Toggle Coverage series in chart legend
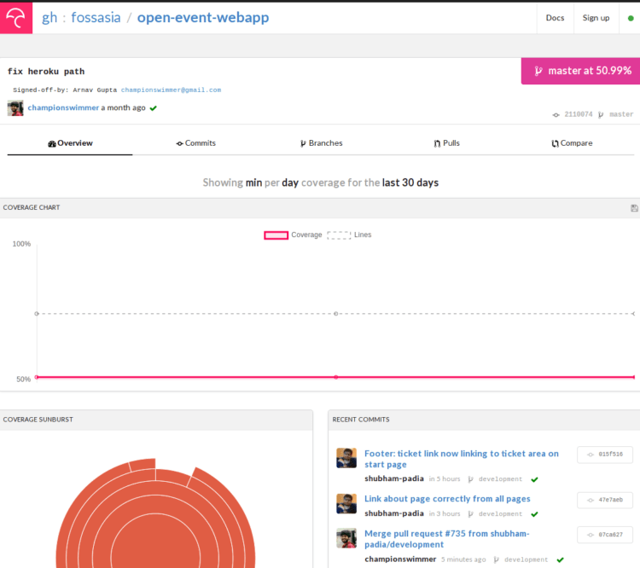The width and height of the screenshot is (640, 568). click(293, 235)
